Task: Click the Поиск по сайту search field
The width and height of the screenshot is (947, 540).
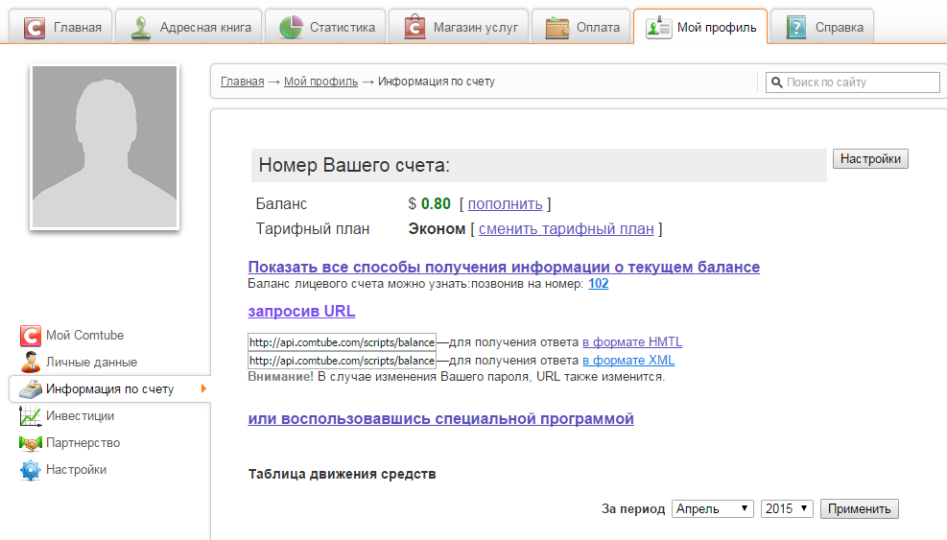Action: [853, 82]
